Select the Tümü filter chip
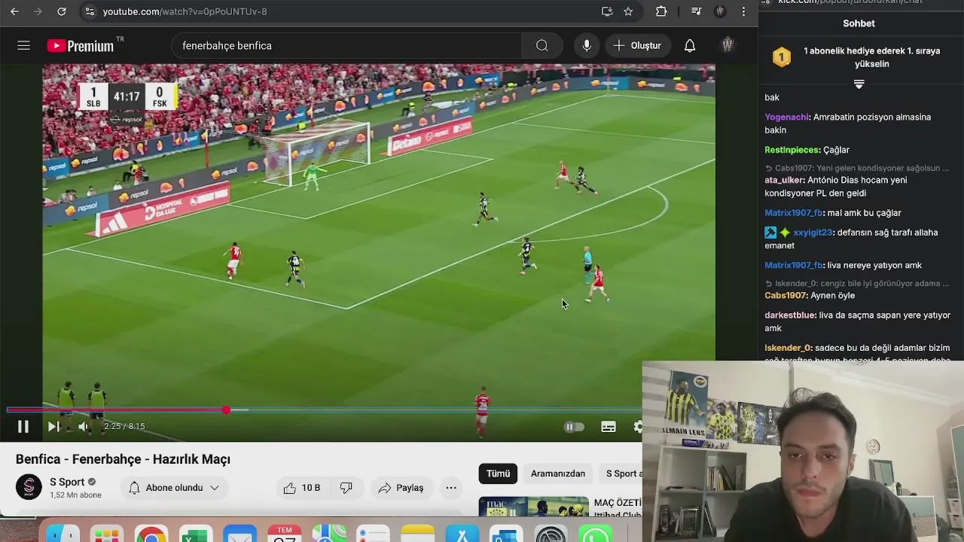 498,473
